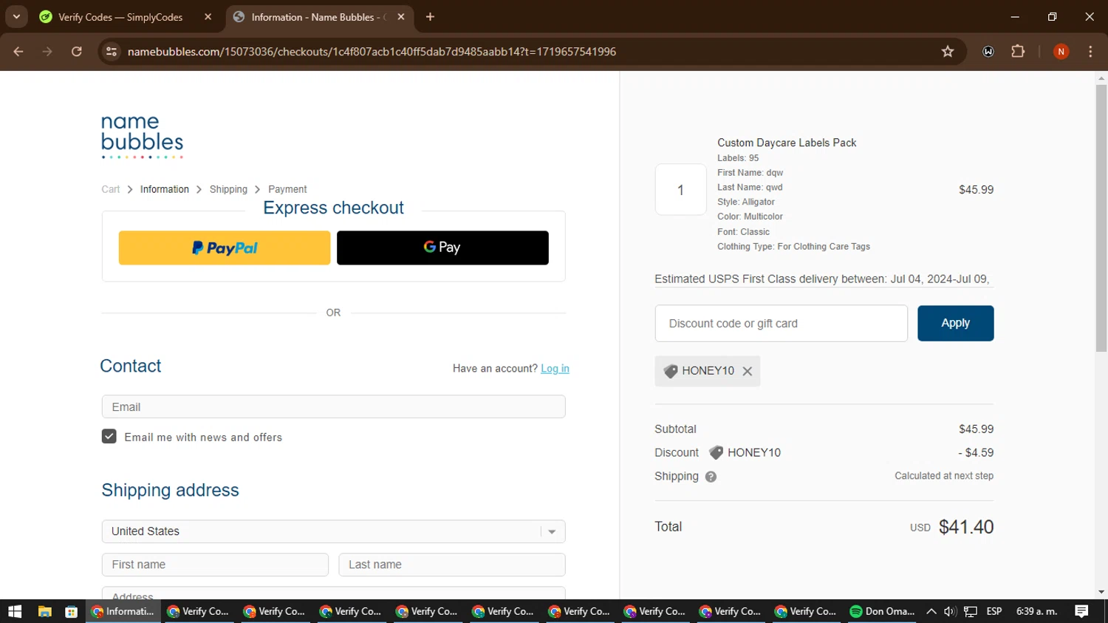Click the page vertical scrollbar thumb
The image size is (1108, 623).
[1101, 217]
